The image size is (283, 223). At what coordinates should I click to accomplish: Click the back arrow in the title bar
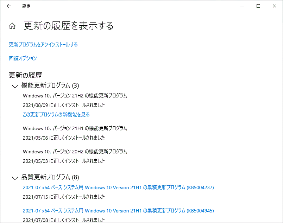[9, 6]
